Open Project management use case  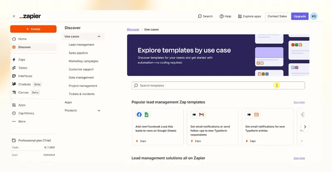tap(83, 86)
